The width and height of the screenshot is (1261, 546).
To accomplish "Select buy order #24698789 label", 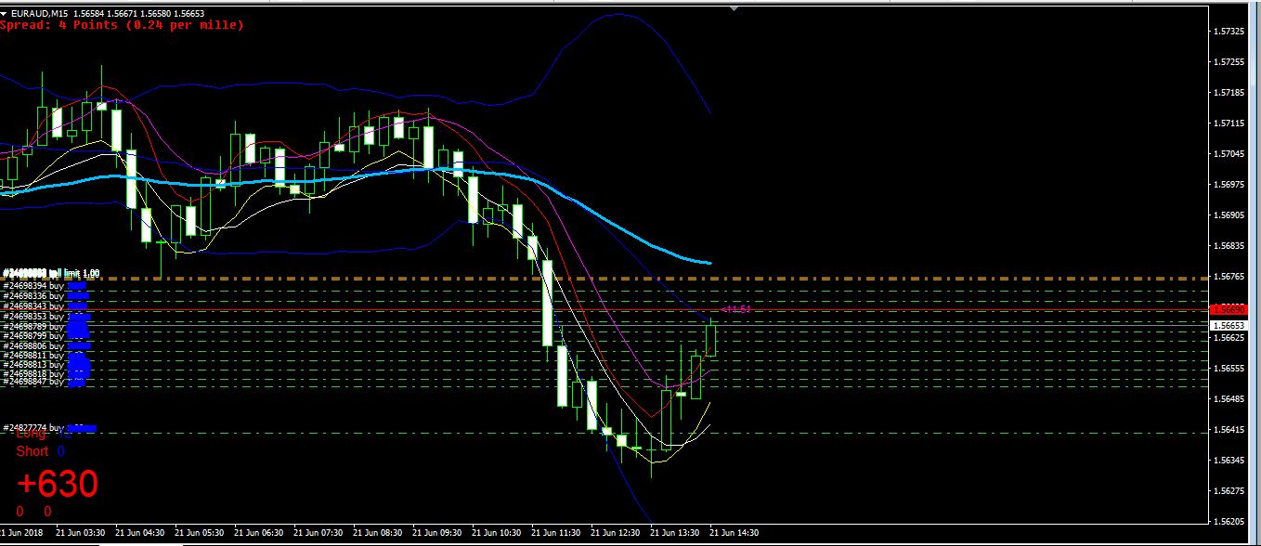I will [33, 327].
